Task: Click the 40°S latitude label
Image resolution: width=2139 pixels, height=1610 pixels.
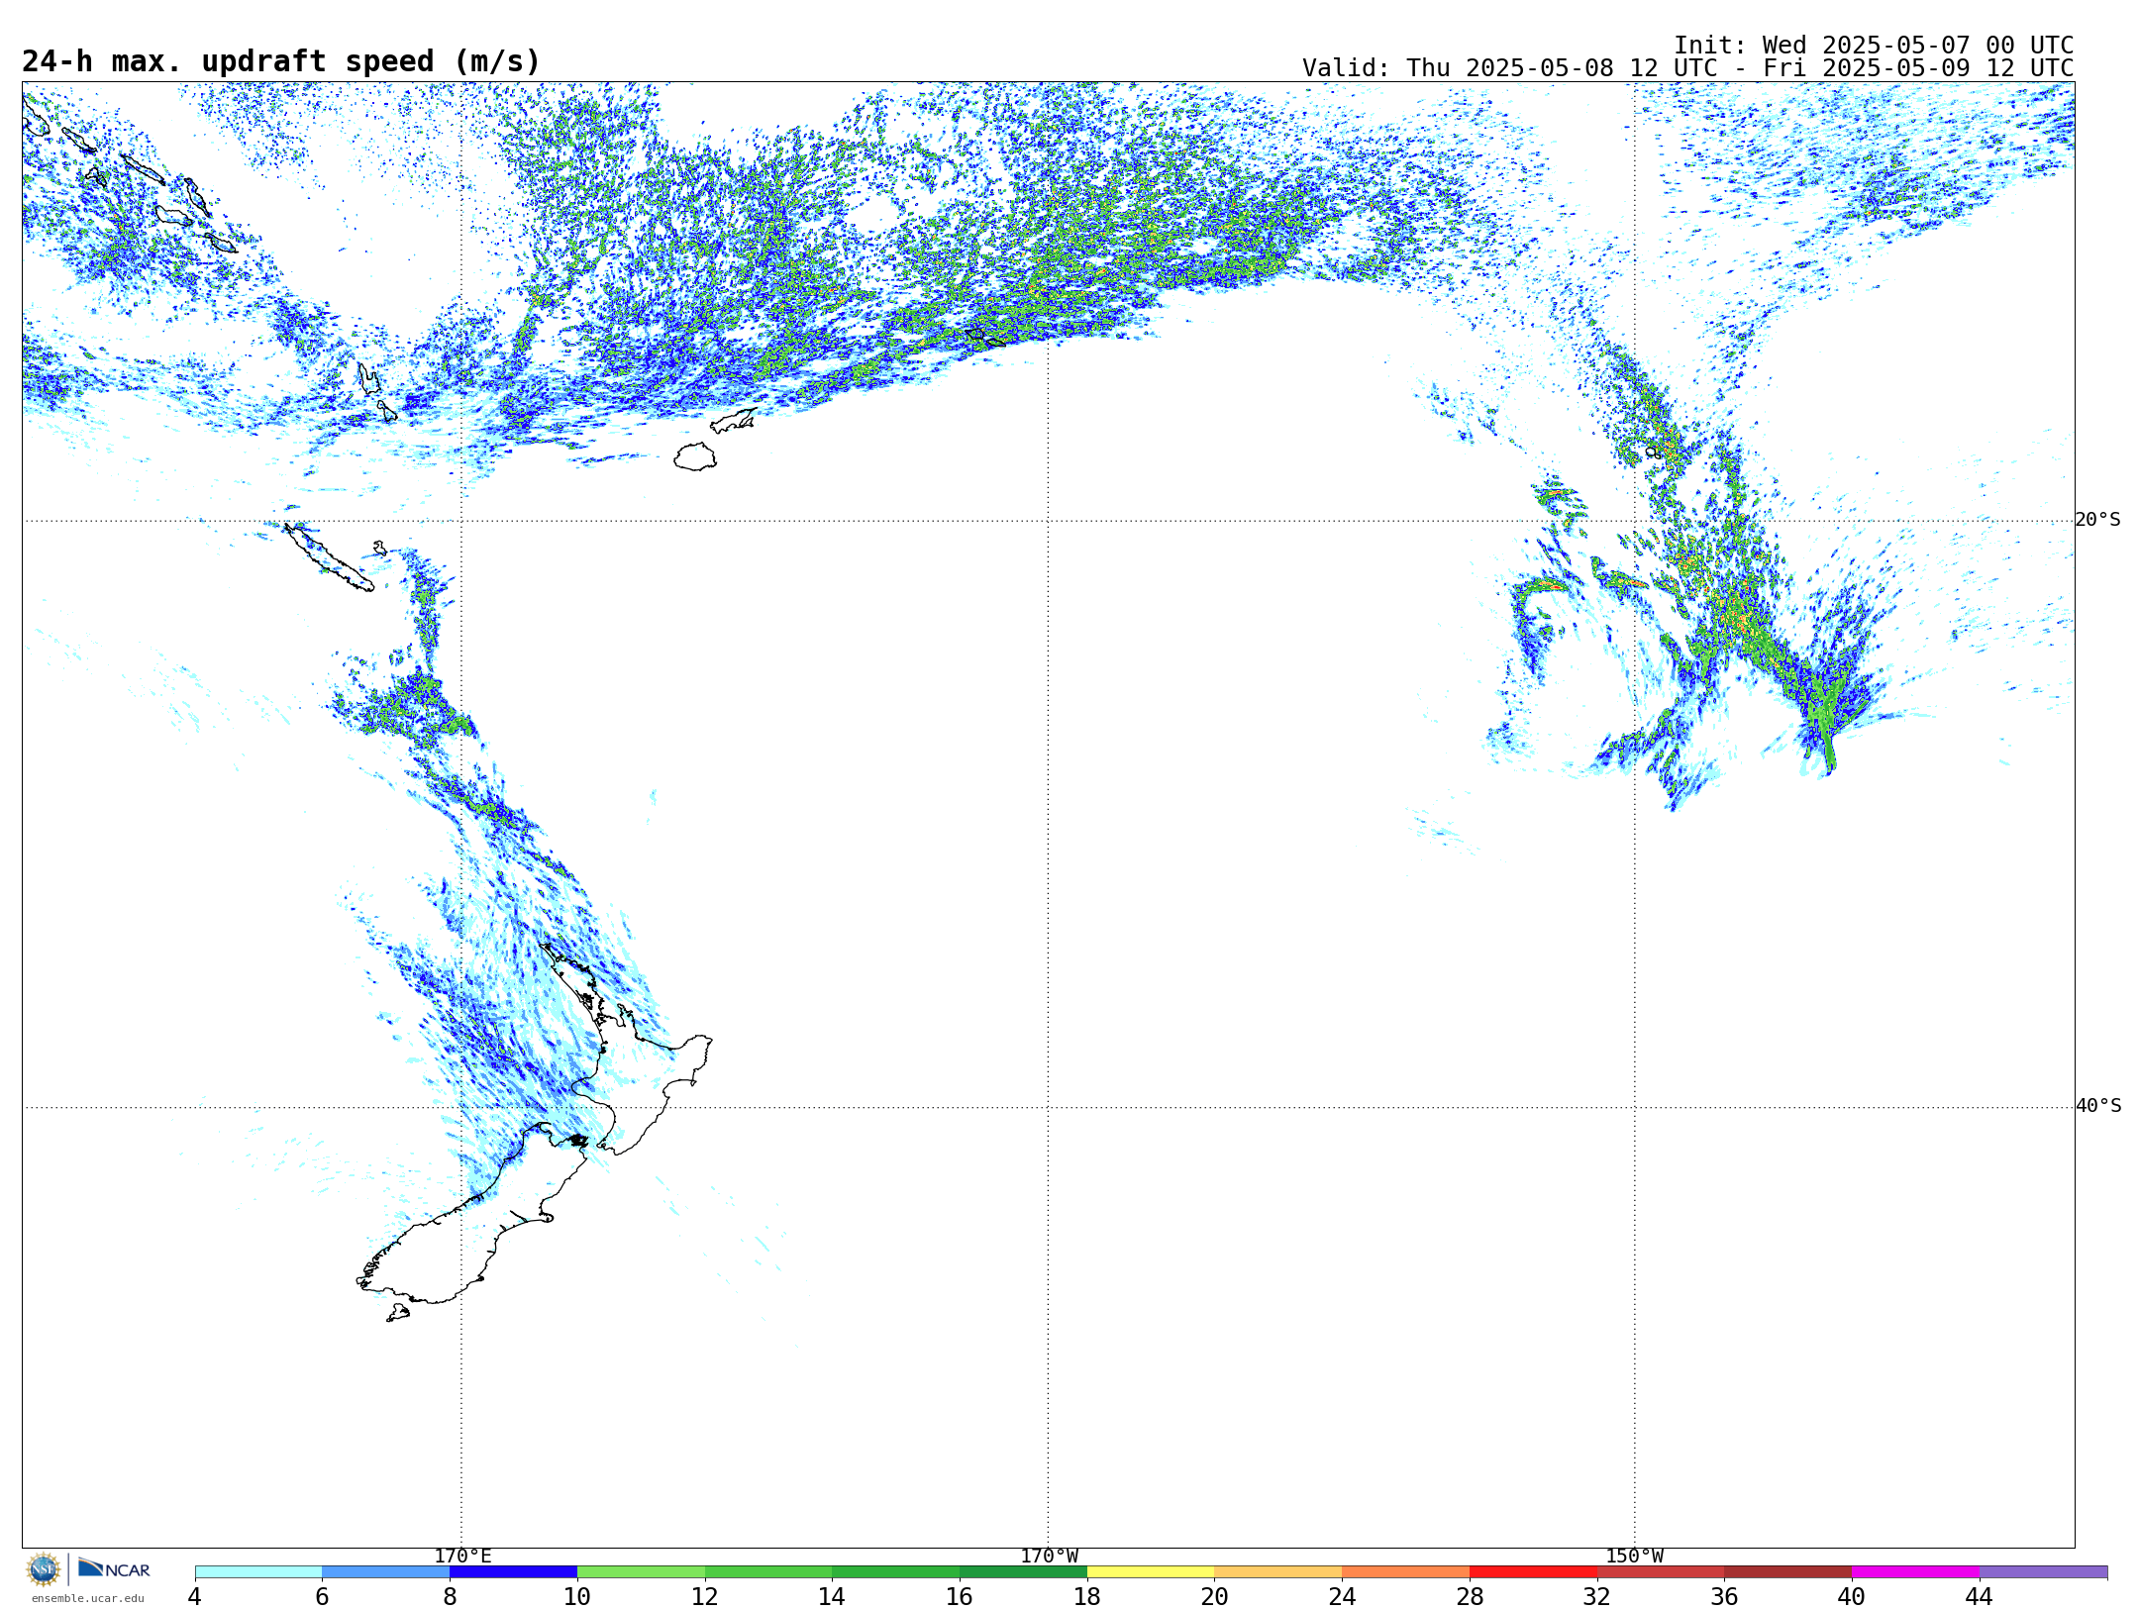Action: pos(2098,1106)
